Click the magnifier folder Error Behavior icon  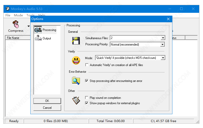76,81
